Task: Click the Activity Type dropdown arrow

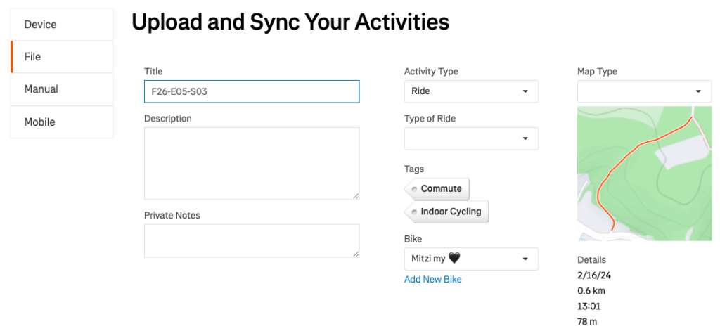Action: click(x=525, y=91)
